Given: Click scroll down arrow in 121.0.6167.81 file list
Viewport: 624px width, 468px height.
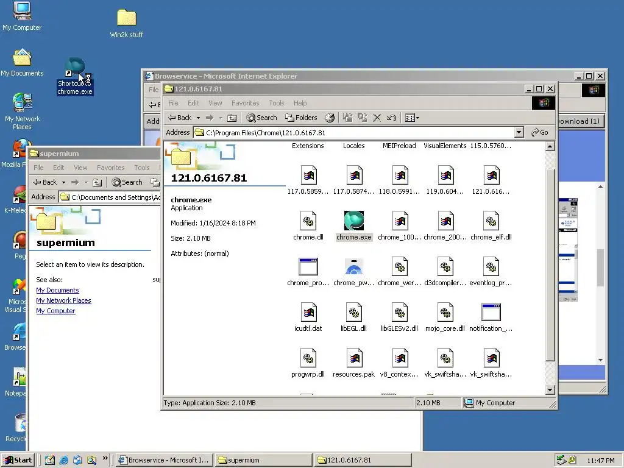Looking at the screenshot, I should (x=550, y=389).
